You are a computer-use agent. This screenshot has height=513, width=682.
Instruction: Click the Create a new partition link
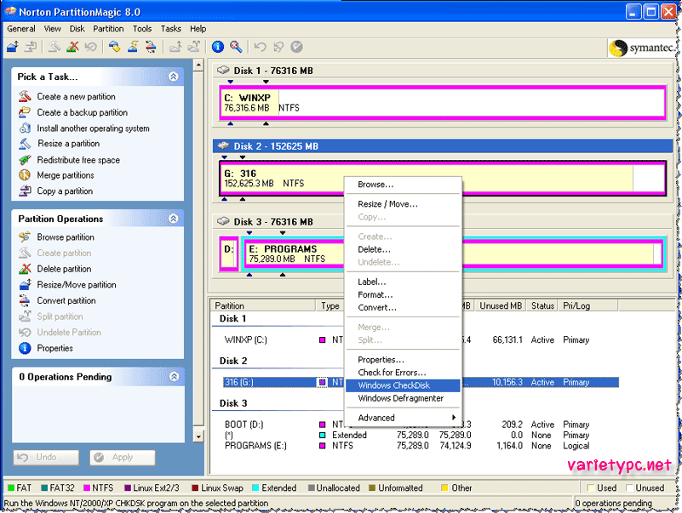click(76, 96)
